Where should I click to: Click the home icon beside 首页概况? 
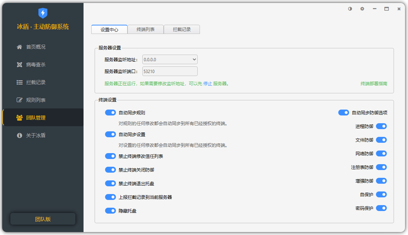[x=20, y=47]
